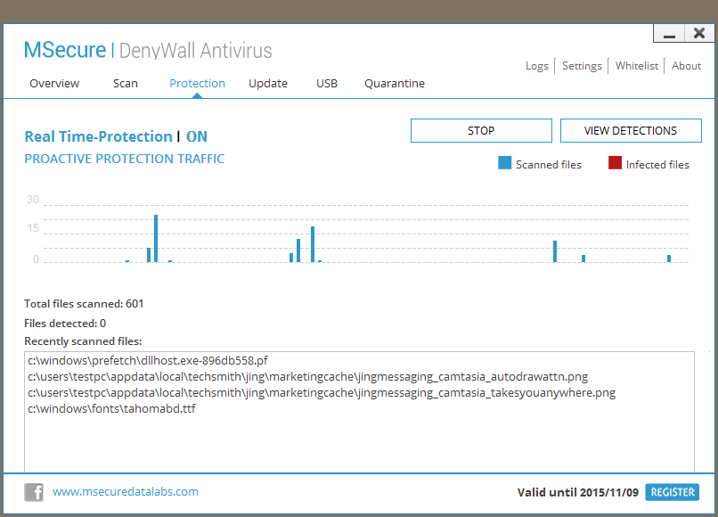
Task: Open the Whitelist link
Action: (x=637, y=66)
